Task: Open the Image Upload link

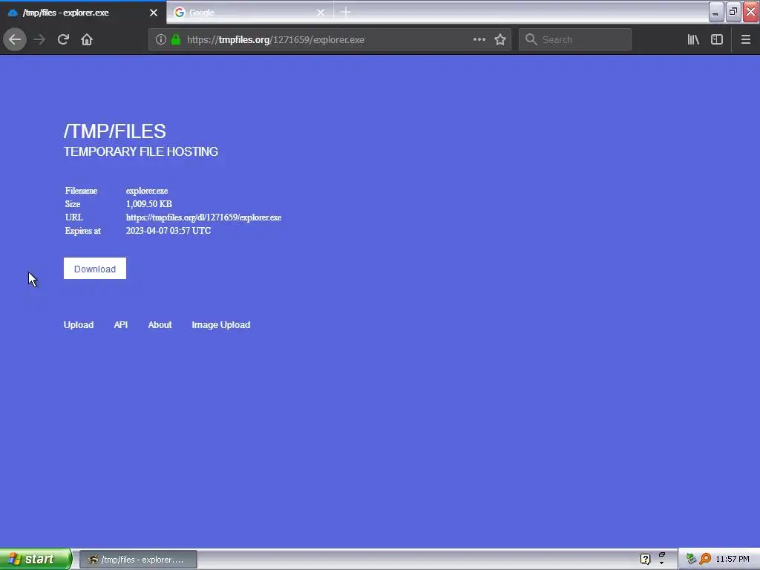Action: 221,325
